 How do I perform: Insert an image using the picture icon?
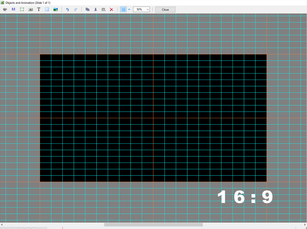pos(56,9)
